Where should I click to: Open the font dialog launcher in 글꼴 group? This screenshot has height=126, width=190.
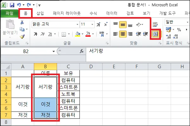click(x=107, y=43)
